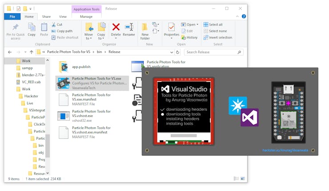The width and height of the screenshot is (329, 191).
Task: Click Quick Access properties checkmark icon in title bar
Action: pos(19,8)
